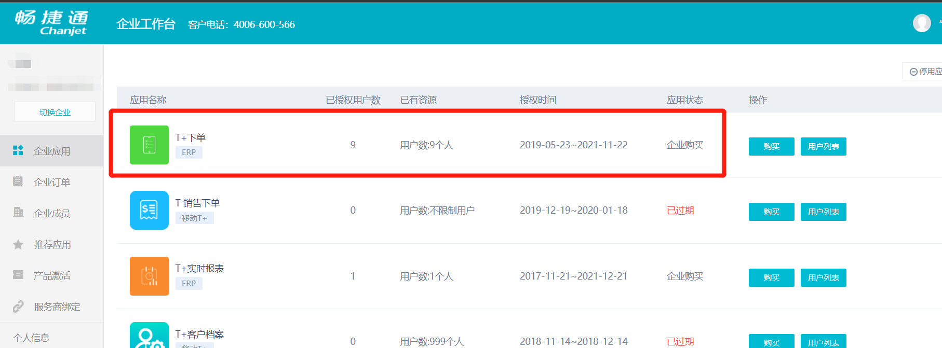Click the ERP tag under T+下单
Viewport: 942px width, 348px height.
coord(189,152)
